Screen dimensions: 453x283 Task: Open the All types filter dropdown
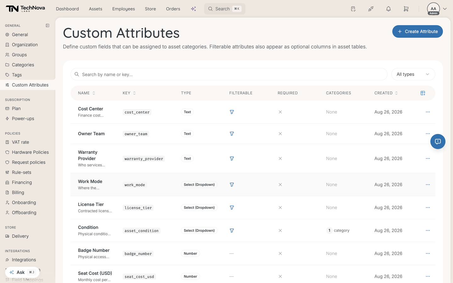[413, 74]
